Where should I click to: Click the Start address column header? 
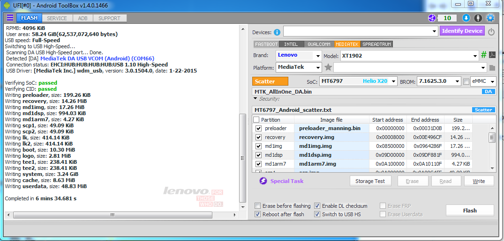click(387, 120)
